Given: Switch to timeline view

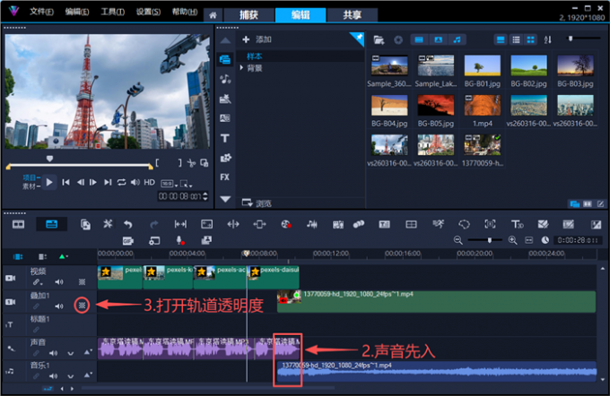Looking at the screenshot, I should point(51,224).
